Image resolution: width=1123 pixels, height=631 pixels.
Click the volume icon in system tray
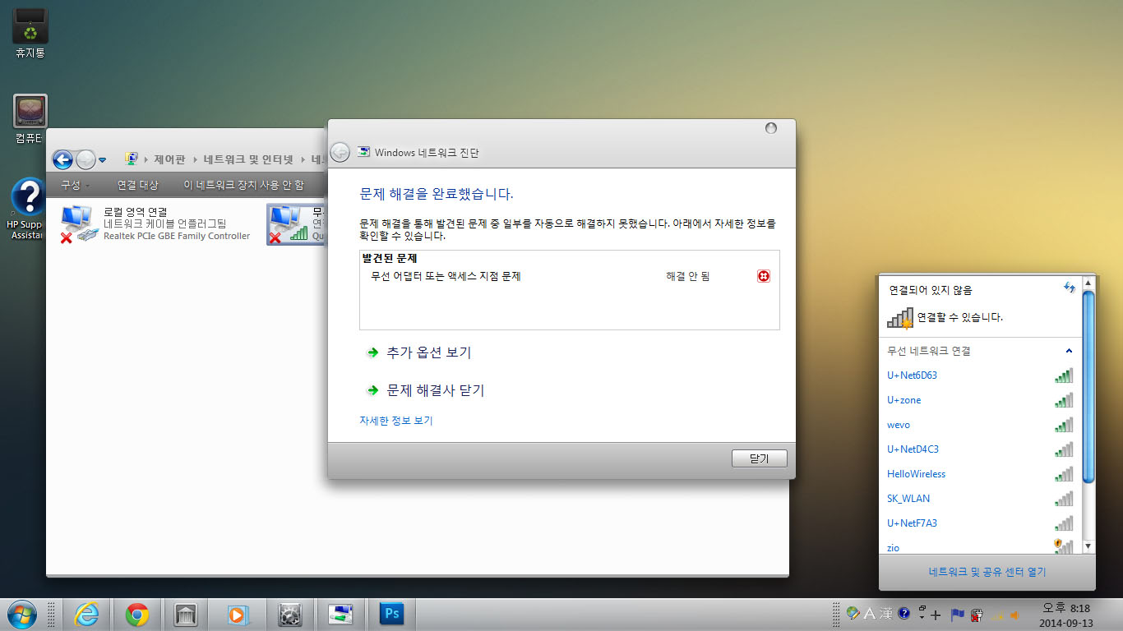[x=1015, y=614]
